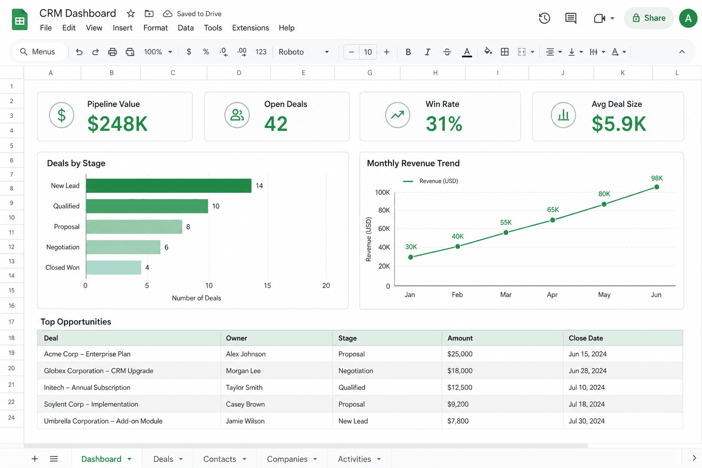702x468 pixels.
Task: Click the font size 10 field
Action: tap(368, 52)
